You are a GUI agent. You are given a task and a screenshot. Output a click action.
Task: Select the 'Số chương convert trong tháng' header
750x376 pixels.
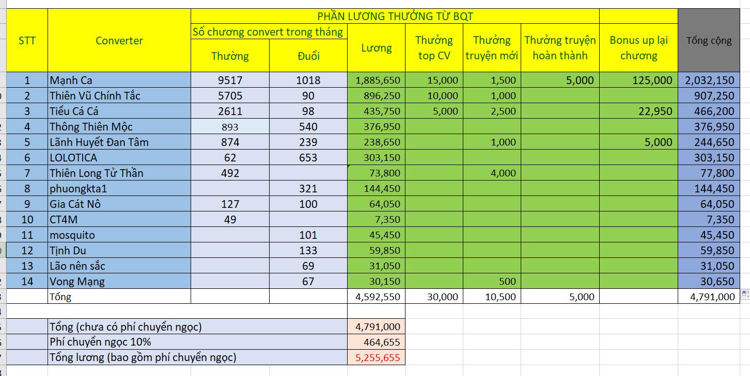[269, 31]
